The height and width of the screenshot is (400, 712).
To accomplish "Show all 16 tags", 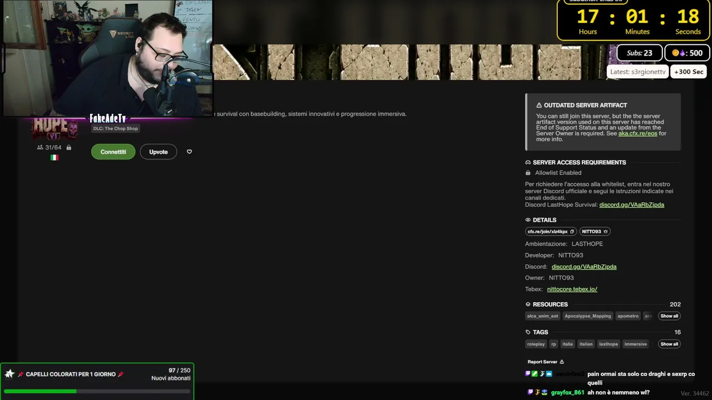I will click(669, 344).
